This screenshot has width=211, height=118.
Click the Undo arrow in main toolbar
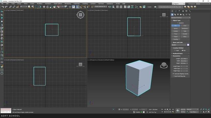point(3,7)
